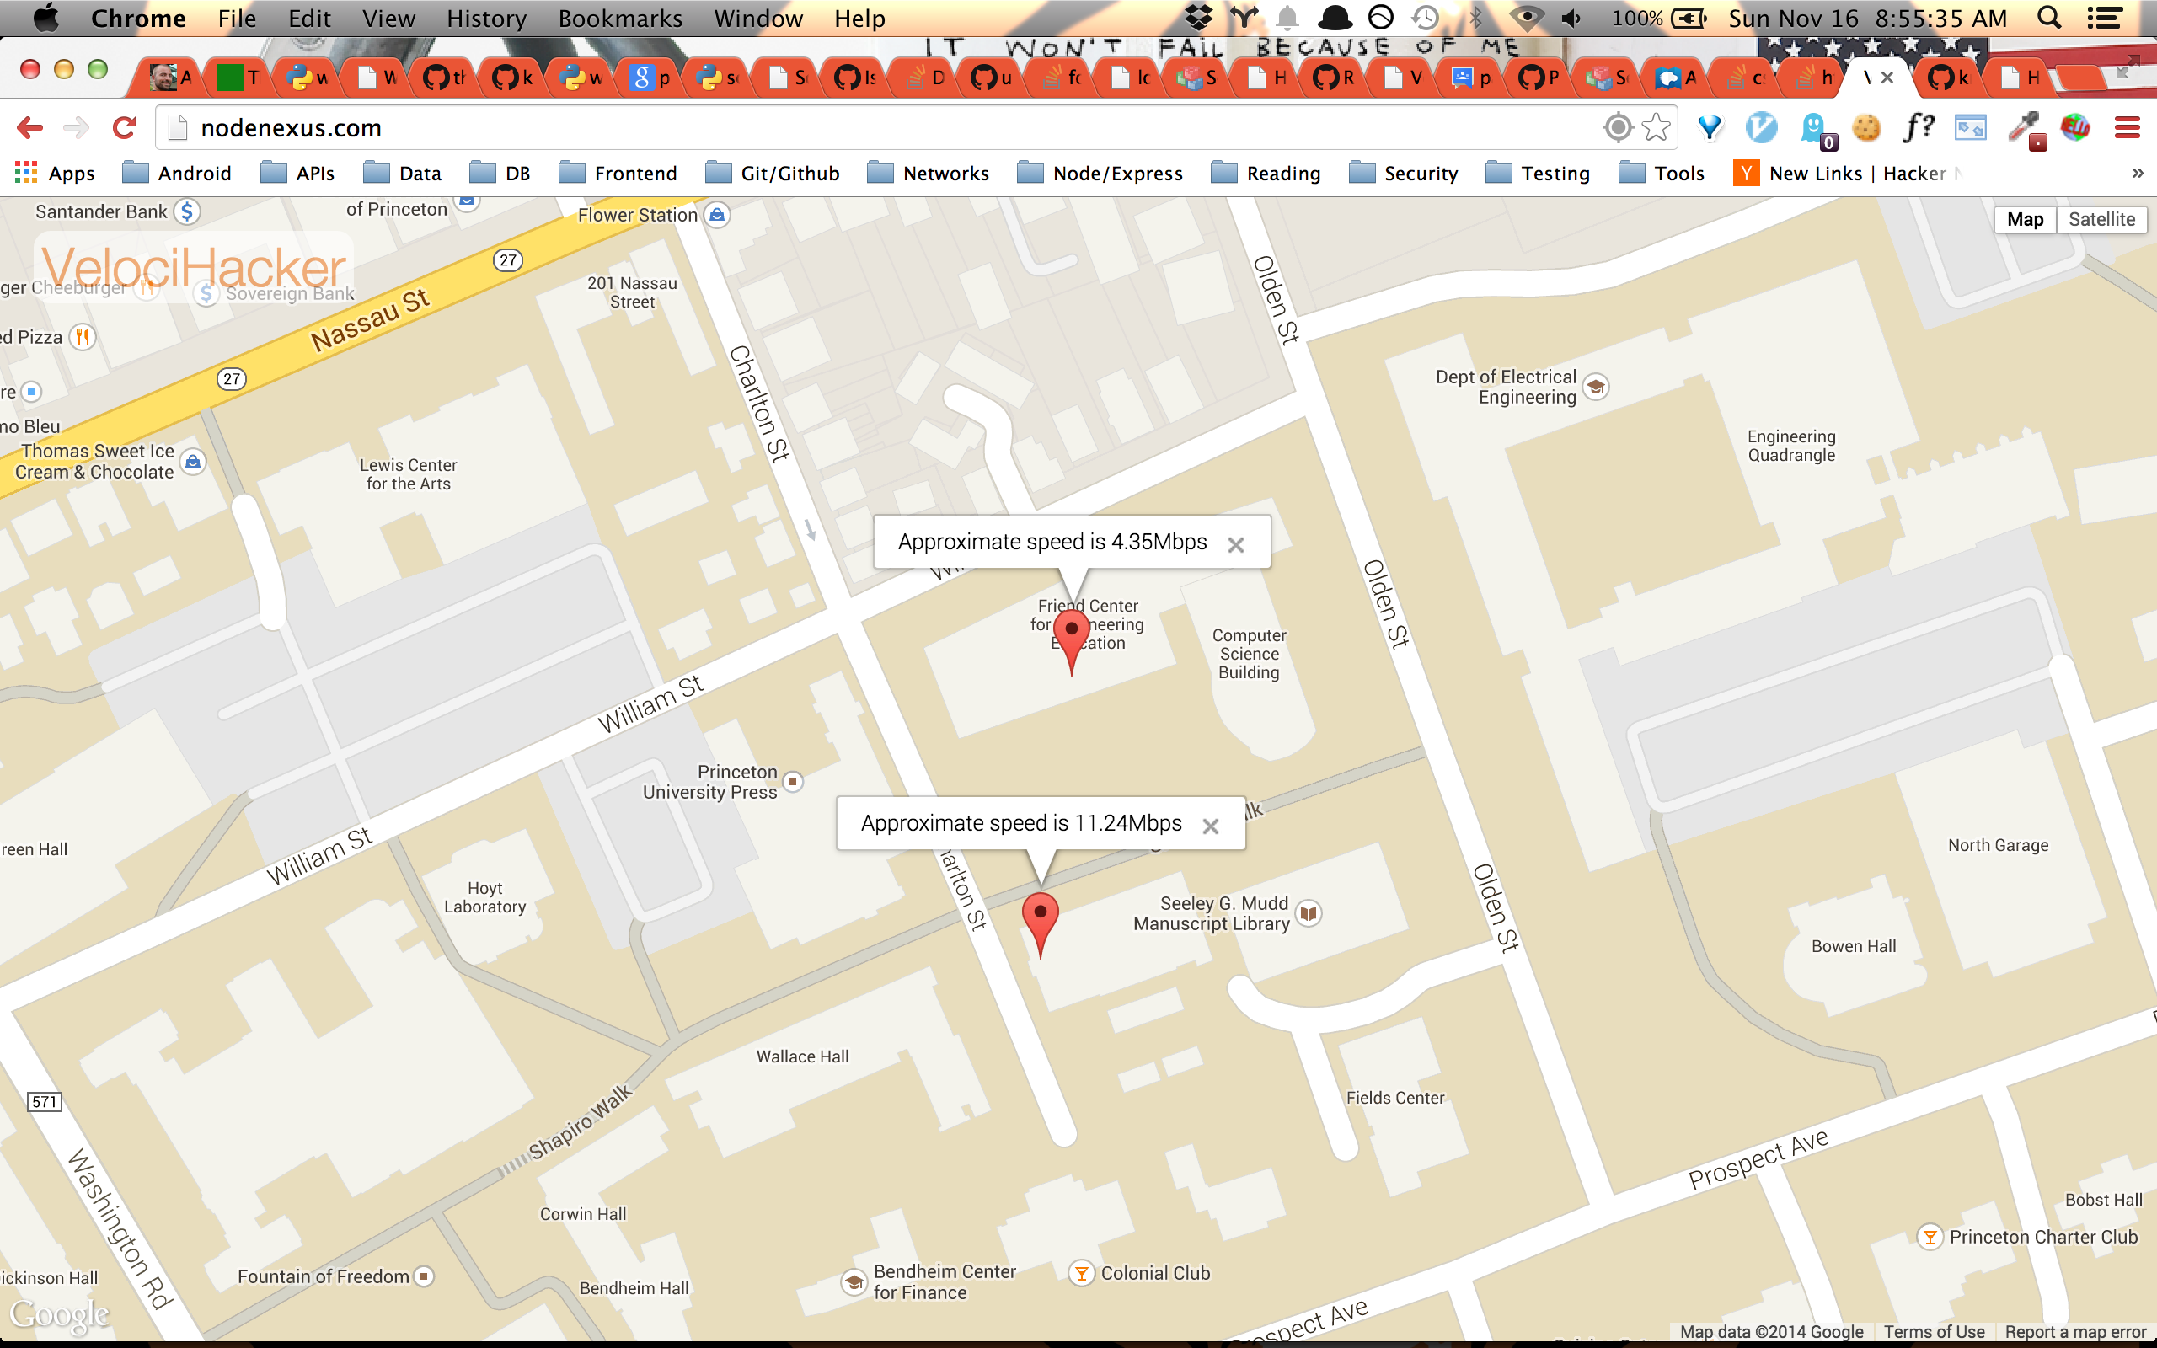This screenshot has width=2157, height=1348.
Task: Expand hidden bookmarks overflow chevron
Action: (x=2138, y=174)
